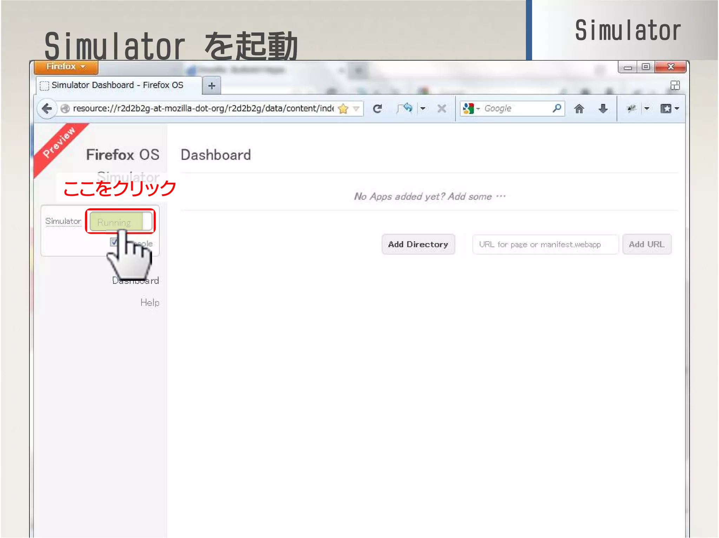The image size is (719, 538).
Task: Click the "Simulator" label next to the Running switch
Action: 63,221
